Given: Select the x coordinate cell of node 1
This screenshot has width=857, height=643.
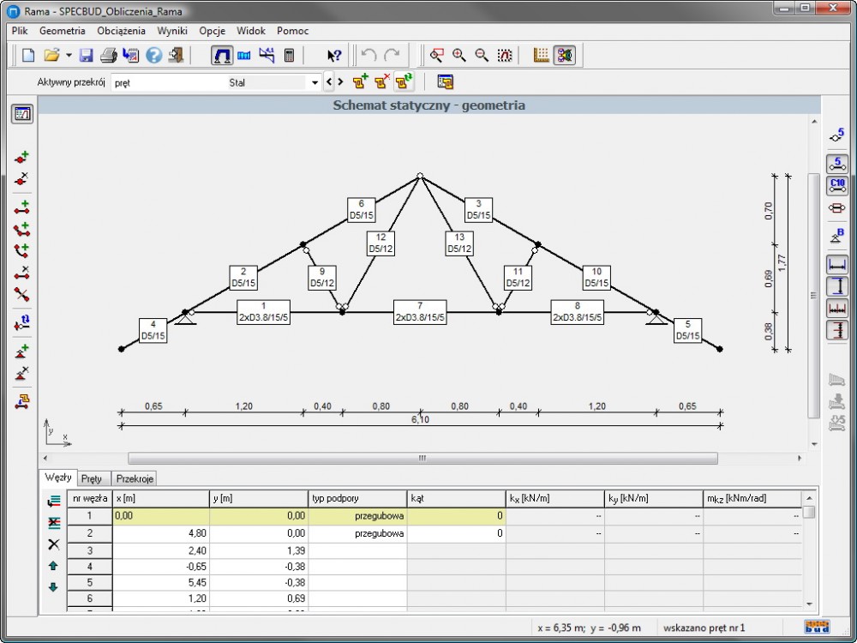Looking at the screenshot, I should 160,516.
